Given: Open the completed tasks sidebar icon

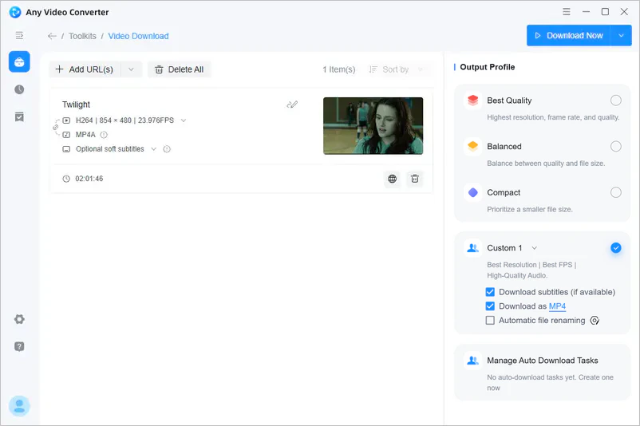Looking at the screenshot, I should tap(19, 117).
